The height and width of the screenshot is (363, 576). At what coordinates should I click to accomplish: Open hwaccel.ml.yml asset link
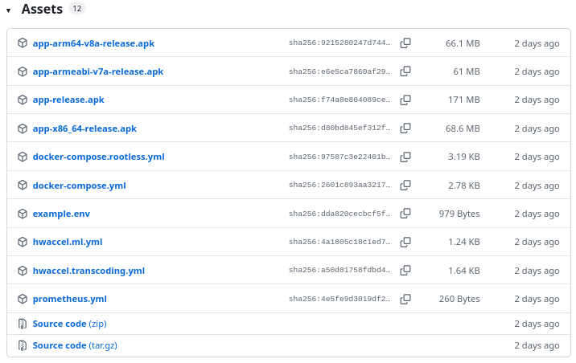(68, 242)
